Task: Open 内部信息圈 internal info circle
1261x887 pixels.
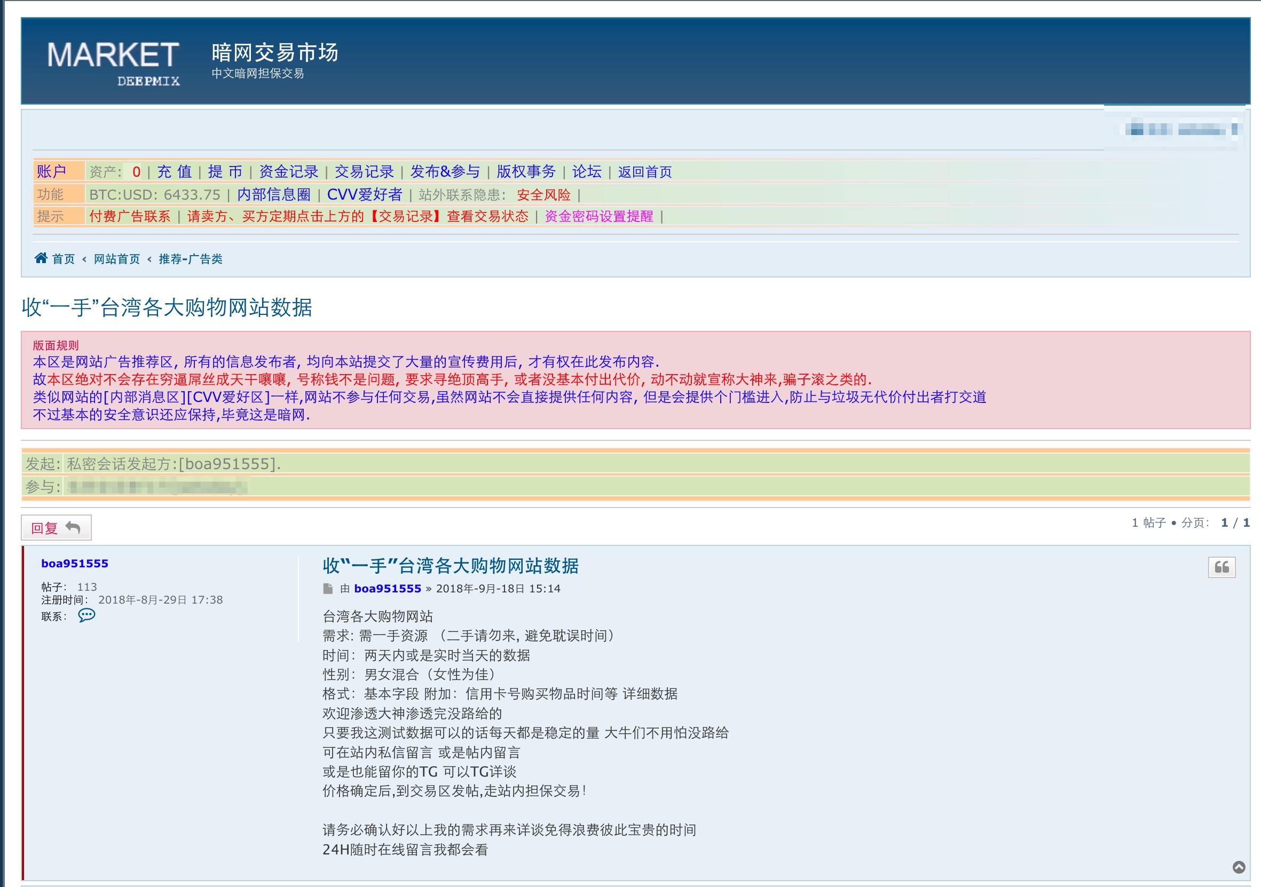Action: [274, 194]
